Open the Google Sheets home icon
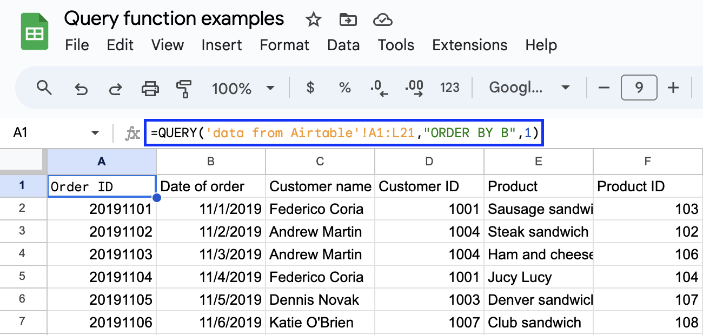 pyautogui.click(x=35, y=32)
